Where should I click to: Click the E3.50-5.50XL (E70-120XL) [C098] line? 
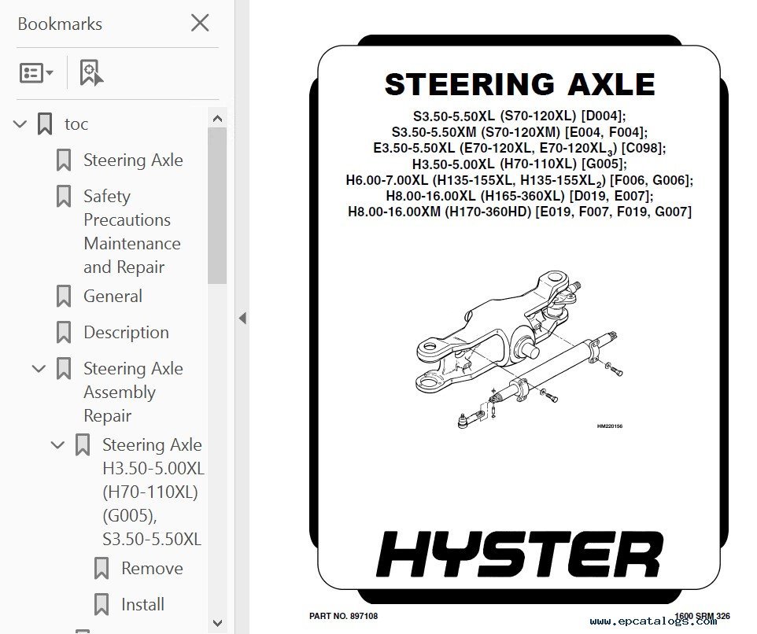pos(519,148)
